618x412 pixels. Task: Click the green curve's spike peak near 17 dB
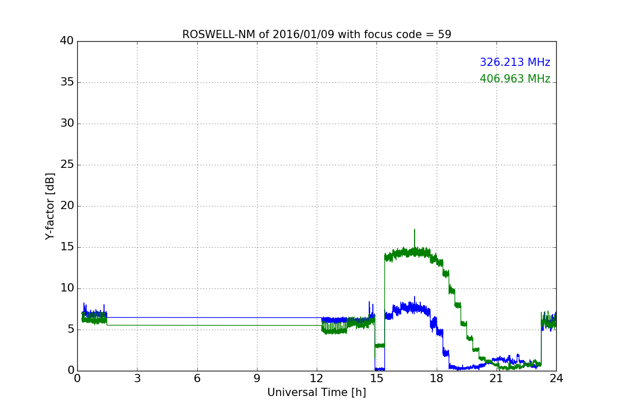[x=414, y=230]
